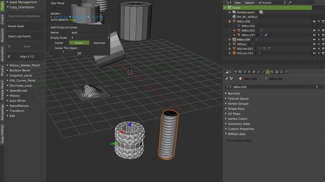
Task: Open the Scene properties tab icon
Action: pyautogui.click(x=245, y=72)
